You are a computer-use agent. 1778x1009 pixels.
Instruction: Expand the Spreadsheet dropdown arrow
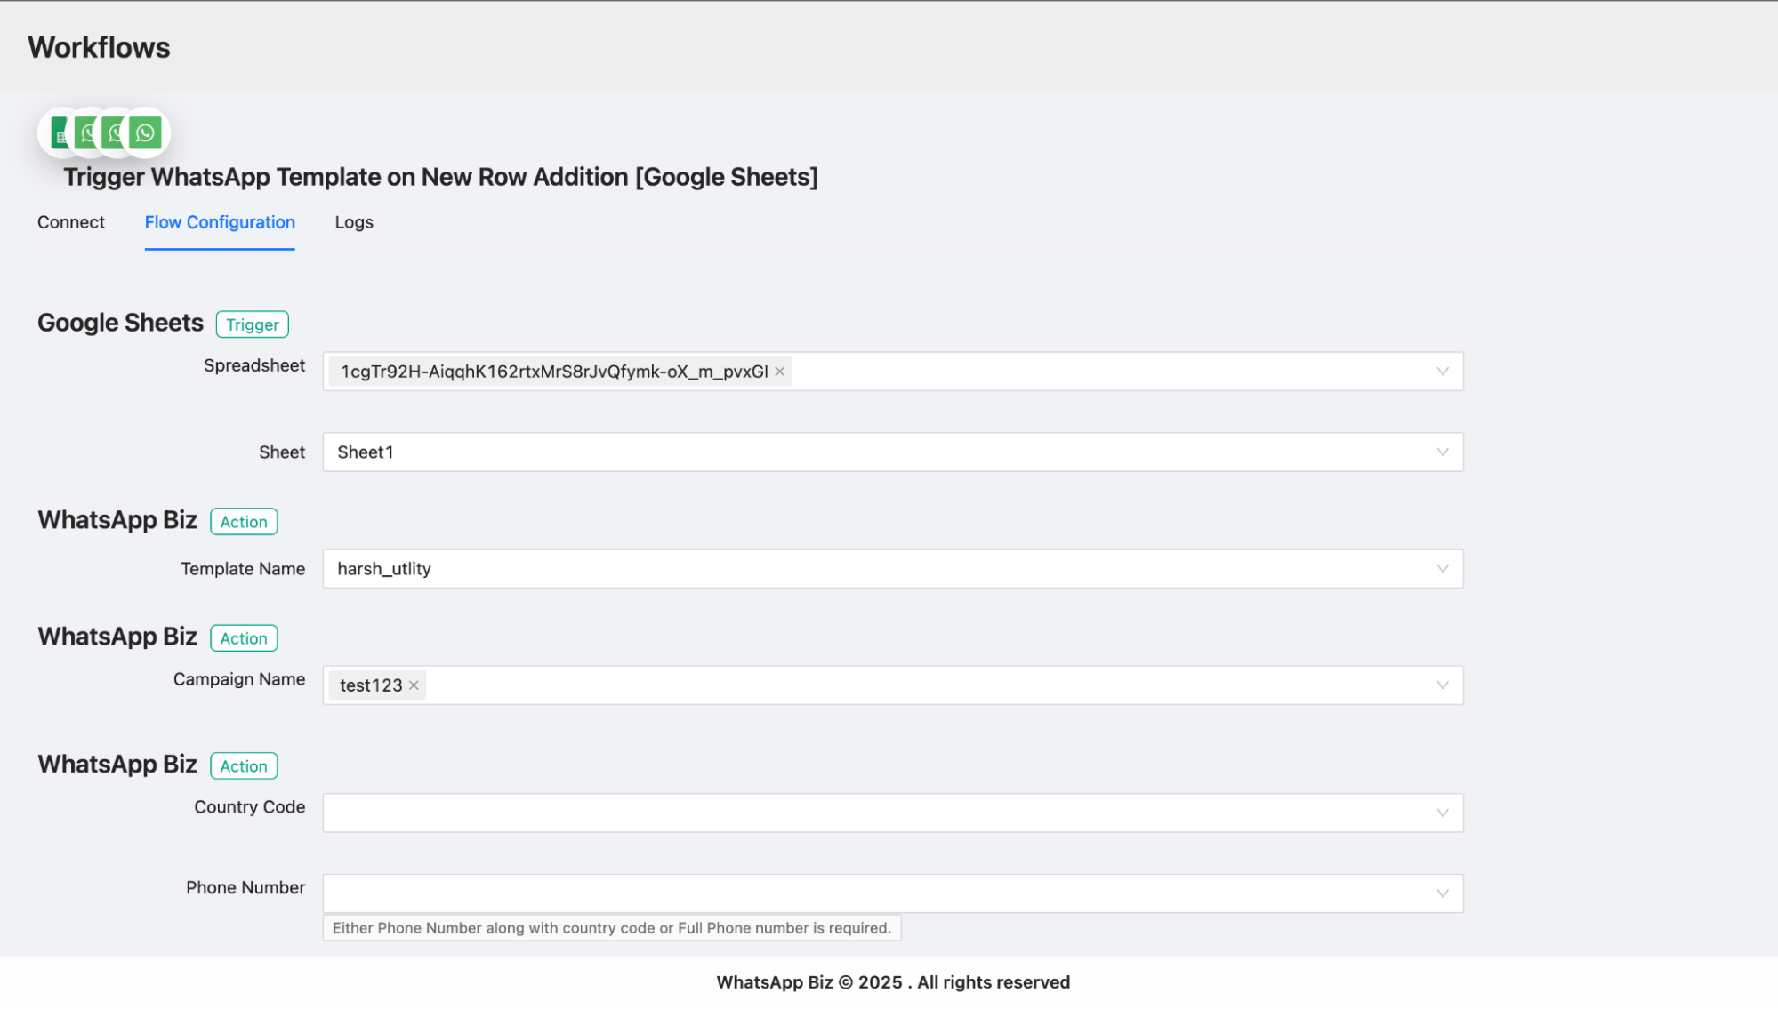click(1442, 372)
